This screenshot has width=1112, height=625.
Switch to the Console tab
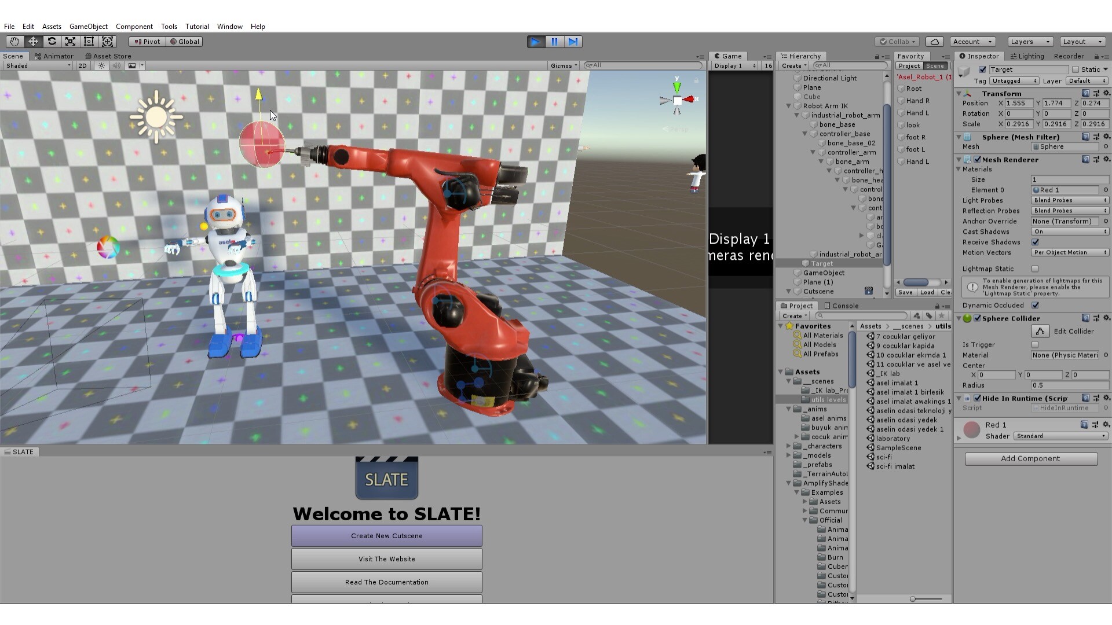pyautogui.click(x=841, y=306)
